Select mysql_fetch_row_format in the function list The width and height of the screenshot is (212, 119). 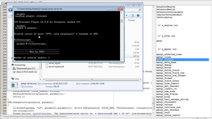pos(171,76)
